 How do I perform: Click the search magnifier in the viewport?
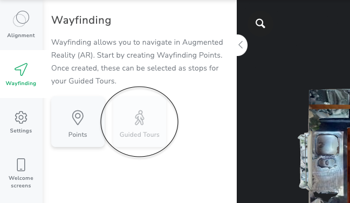260,23
